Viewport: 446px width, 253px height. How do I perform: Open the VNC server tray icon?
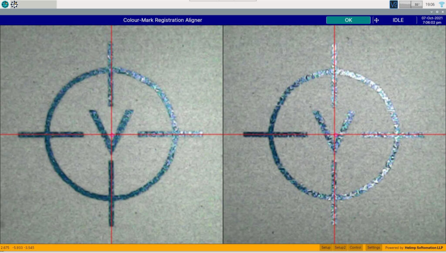pyautogui.click(x=394, y=4)
